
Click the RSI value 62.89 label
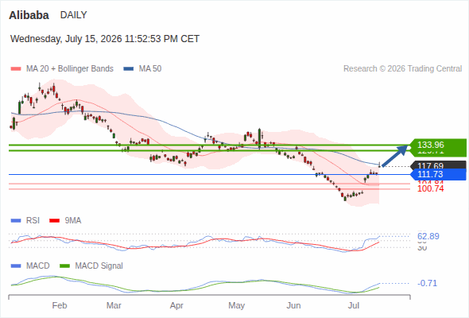tap(428, 236)
